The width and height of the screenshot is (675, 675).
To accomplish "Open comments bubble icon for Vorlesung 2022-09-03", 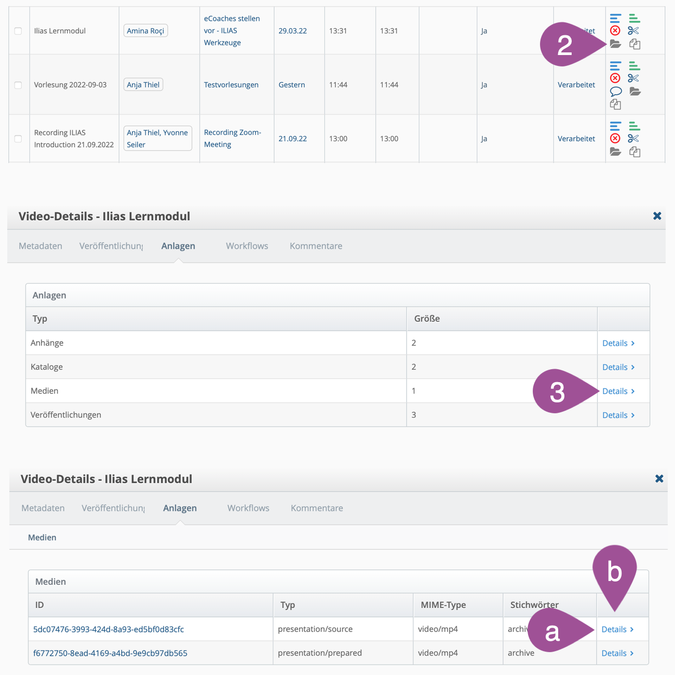I will (x=615, y=91).
